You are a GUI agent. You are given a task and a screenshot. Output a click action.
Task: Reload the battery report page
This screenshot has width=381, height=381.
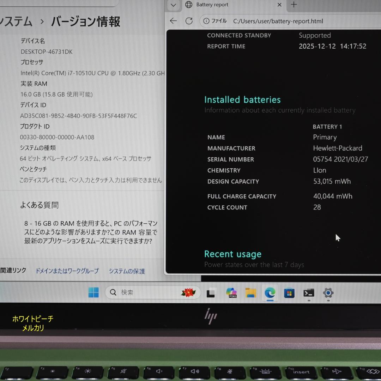[x=189, y=21]
